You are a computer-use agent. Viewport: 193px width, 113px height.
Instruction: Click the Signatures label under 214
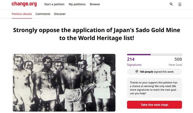[134, 65]
